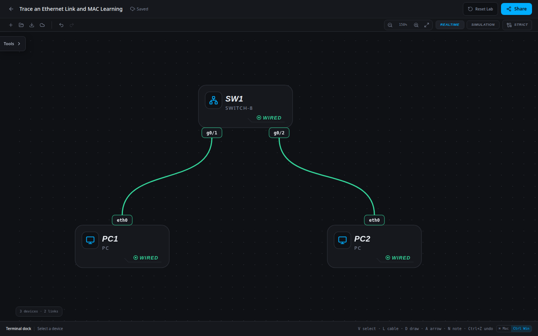Click PC2 eth0 port label
Viewport: 538px width, 336px height.
pyautogui.click(x=374, y=220)
